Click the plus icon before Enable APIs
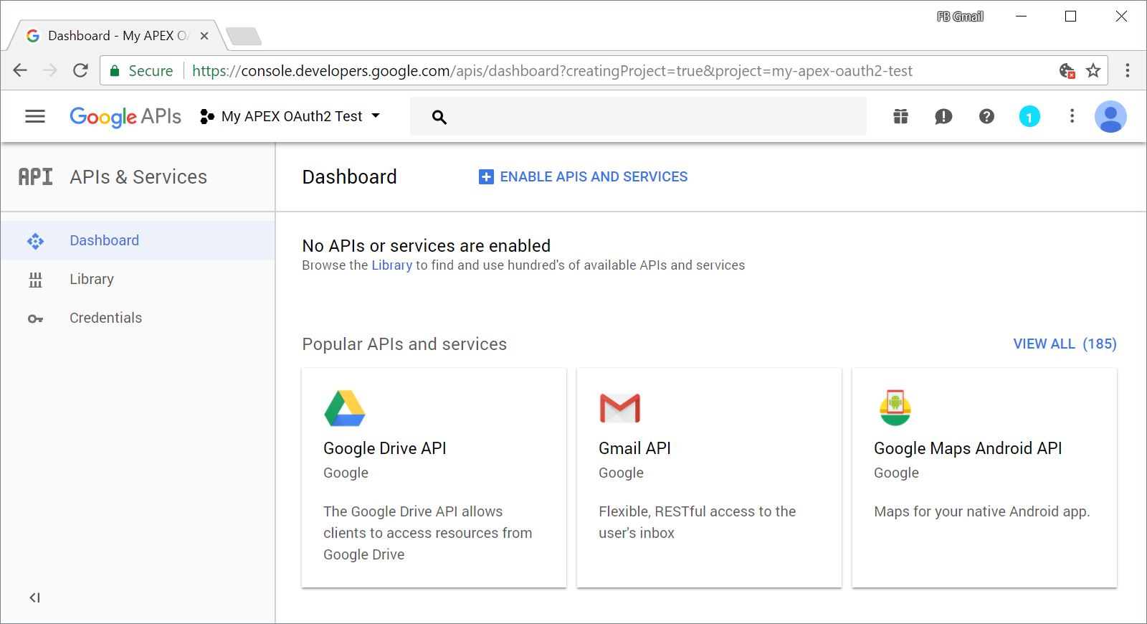The height and width of the screenshot is (624, 1147). point(486,176)
